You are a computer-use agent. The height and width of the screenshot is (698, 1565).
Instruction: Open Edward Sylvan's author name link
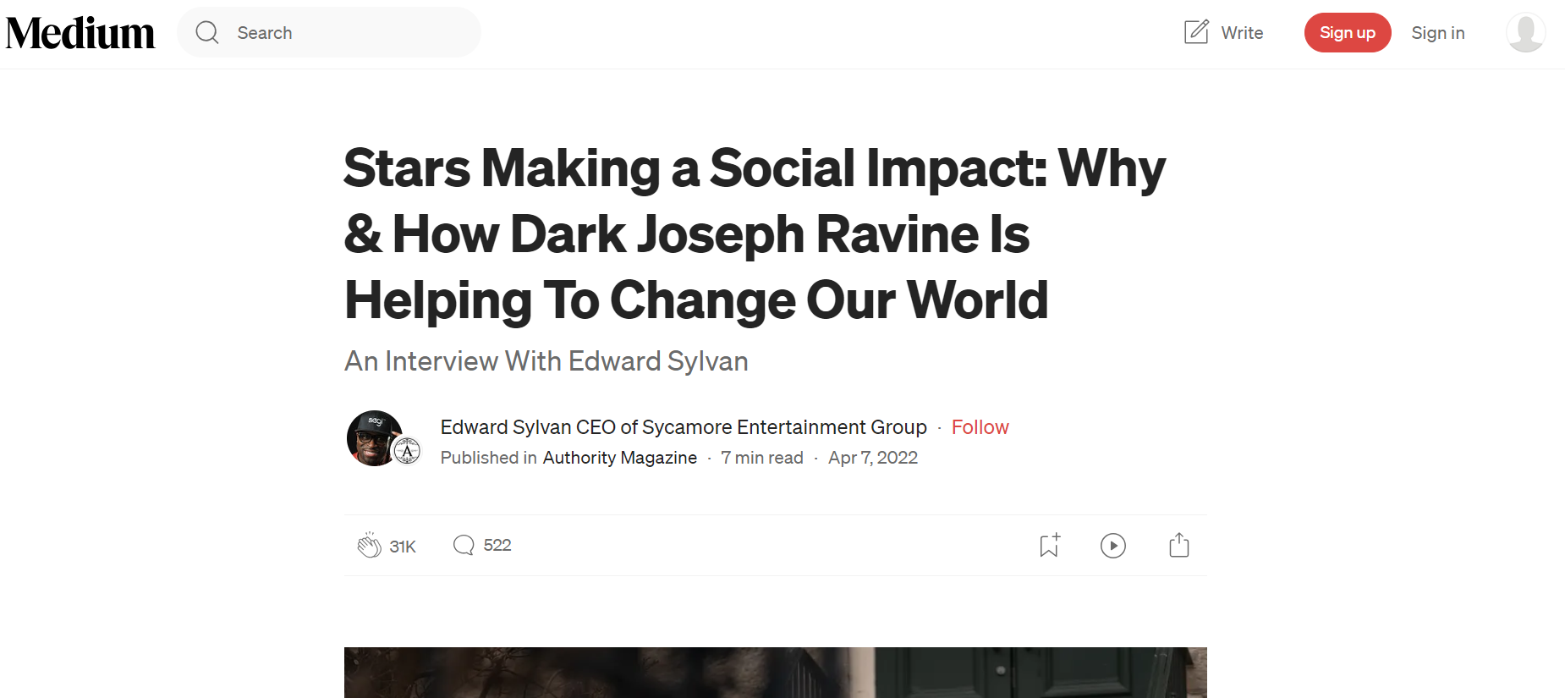coord(684,427)
